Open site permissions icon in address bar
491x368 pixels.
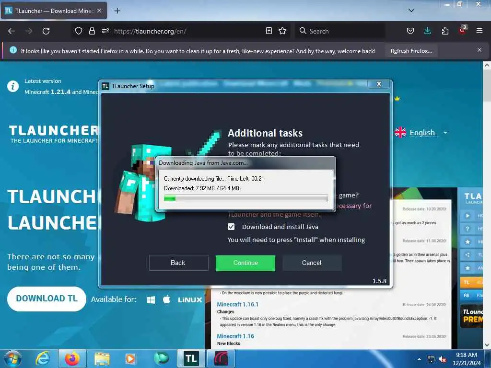click(x=105, y=31)
